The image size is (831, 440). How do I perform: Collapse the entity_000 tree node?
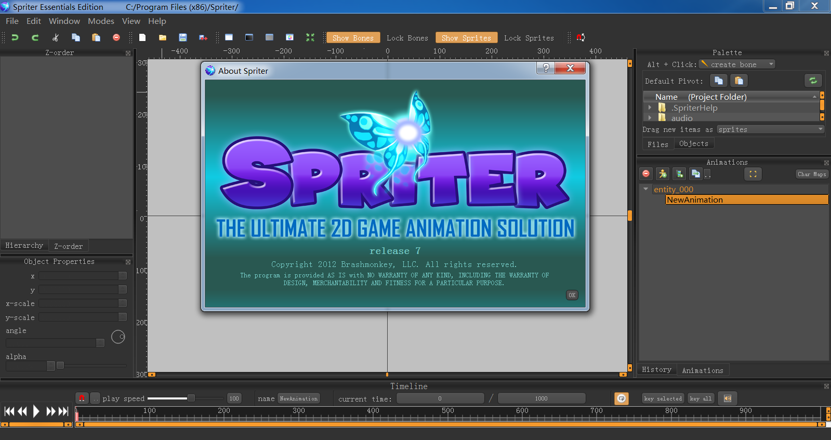[646, 189]
